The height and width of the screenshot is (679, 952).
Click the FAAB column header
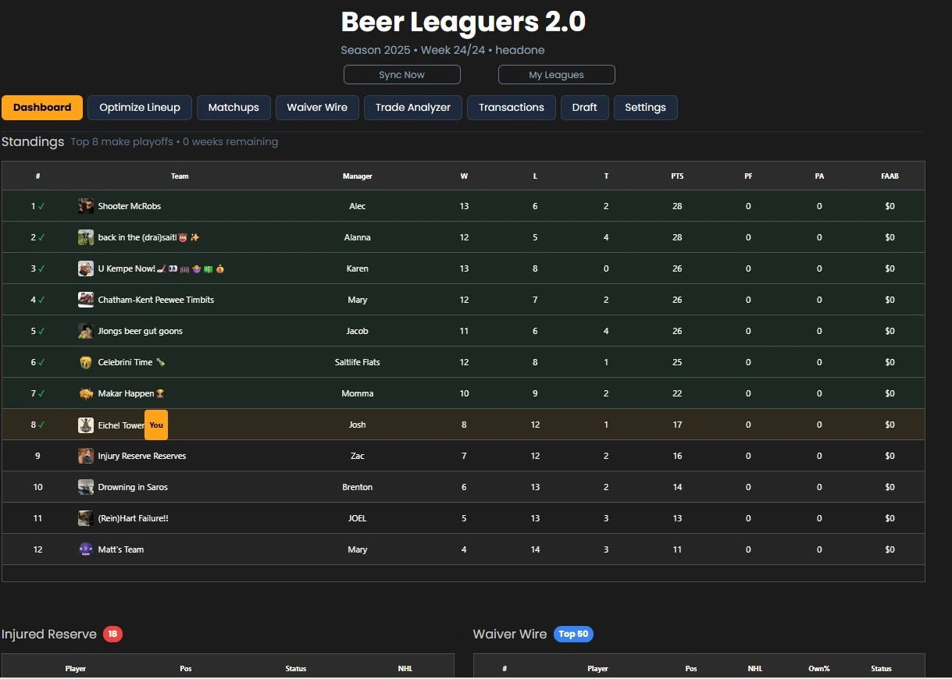click(890, 176)
